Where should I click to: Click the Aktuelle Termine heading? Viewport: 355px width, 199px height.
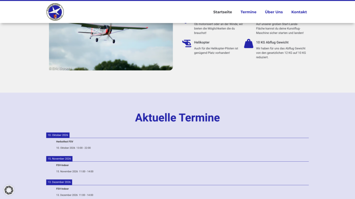(x=177, y=117)
